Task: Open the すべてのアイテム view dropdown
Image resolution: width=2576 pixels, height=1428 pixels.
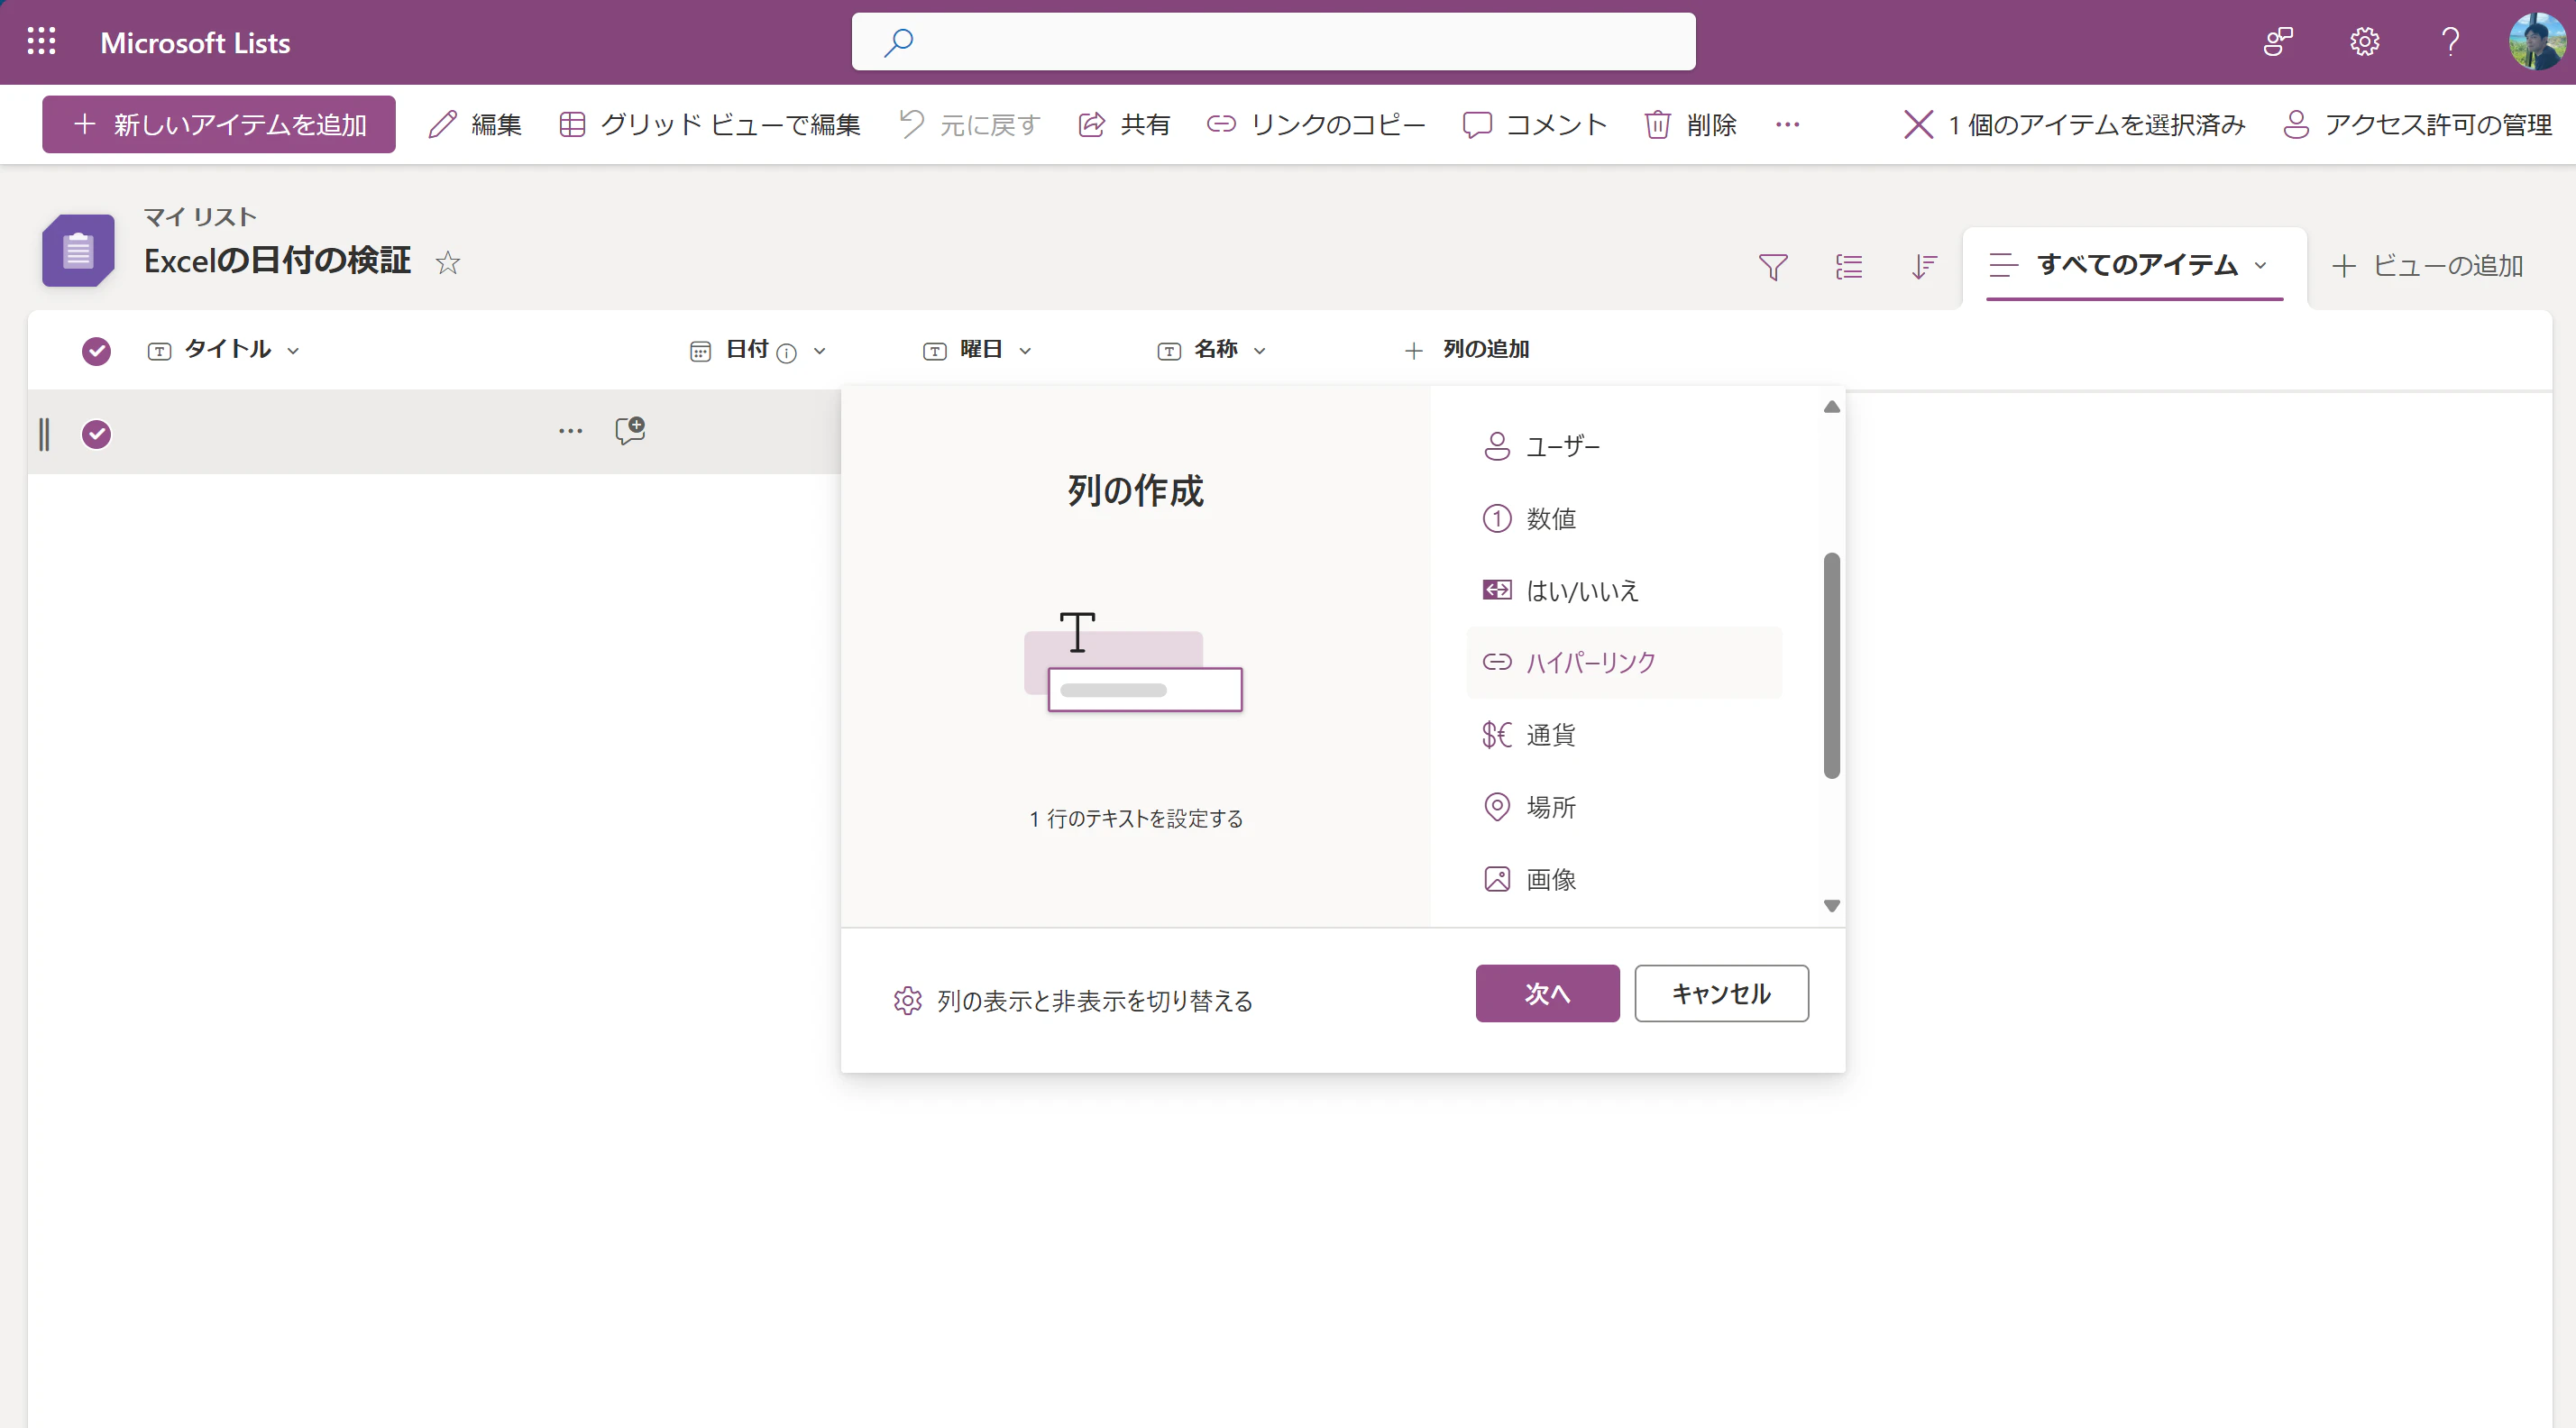Action: pyautogui.click(x=2259, y=265)
